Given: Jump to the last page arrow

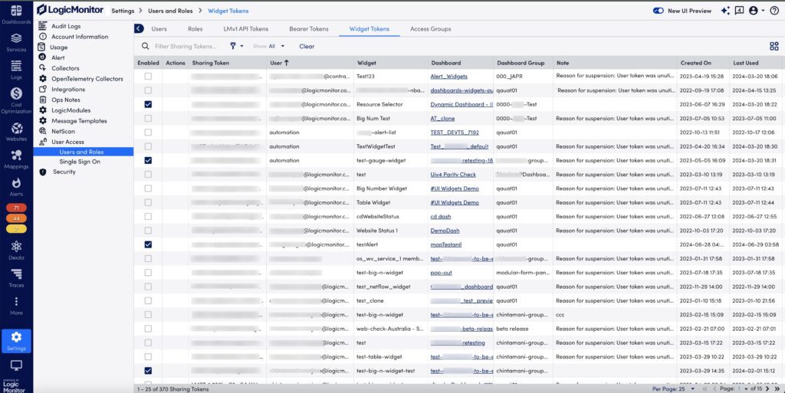Looking at the screenshot, I should click(776, 388).
